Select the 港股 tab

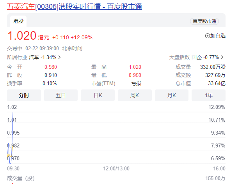point(18,21)
